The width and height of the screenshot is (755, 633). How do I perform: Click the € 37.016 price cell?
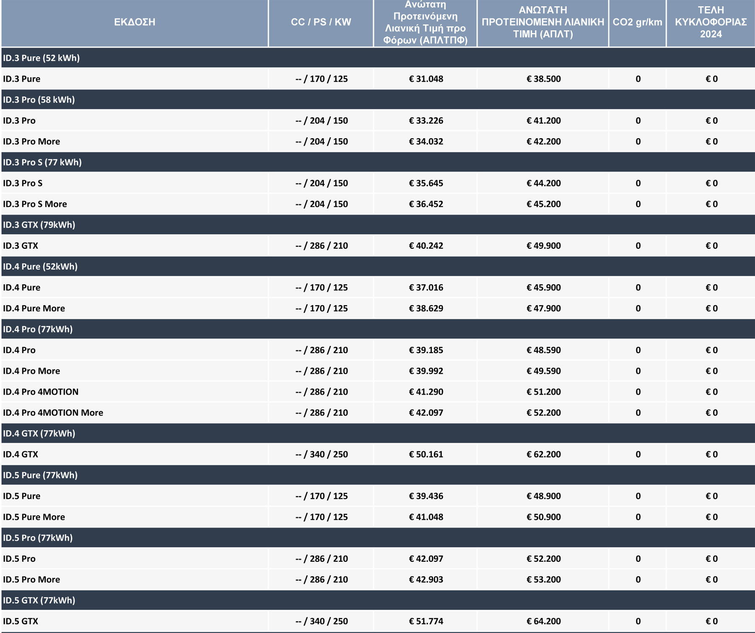426,287
